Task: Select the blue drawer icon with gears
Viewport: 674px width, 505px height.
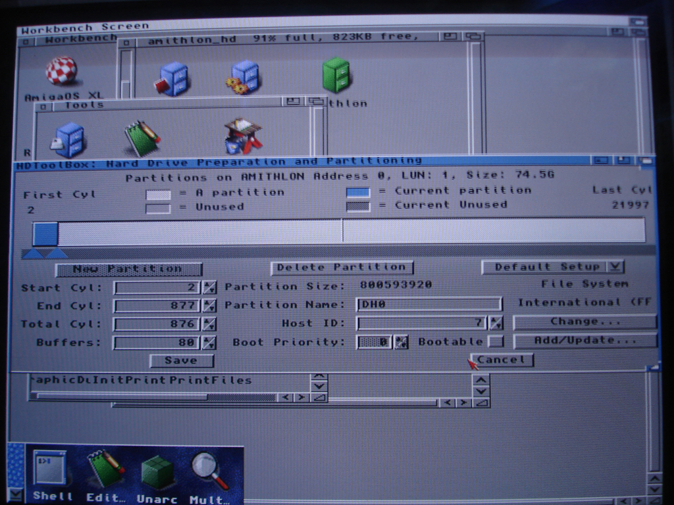Action: [x=244, y=78]
